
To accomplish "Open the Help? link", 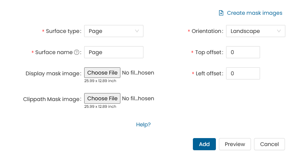I will click(x=143, y=124).
